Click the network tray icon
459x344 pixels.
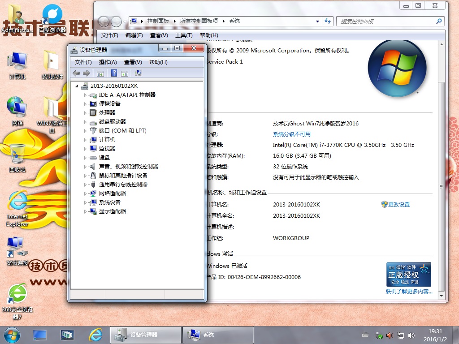coord(400,335)
